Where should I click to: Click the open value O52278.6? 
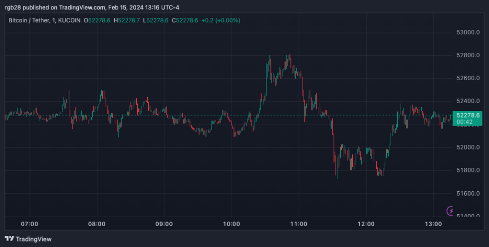(x=97, y=20)
